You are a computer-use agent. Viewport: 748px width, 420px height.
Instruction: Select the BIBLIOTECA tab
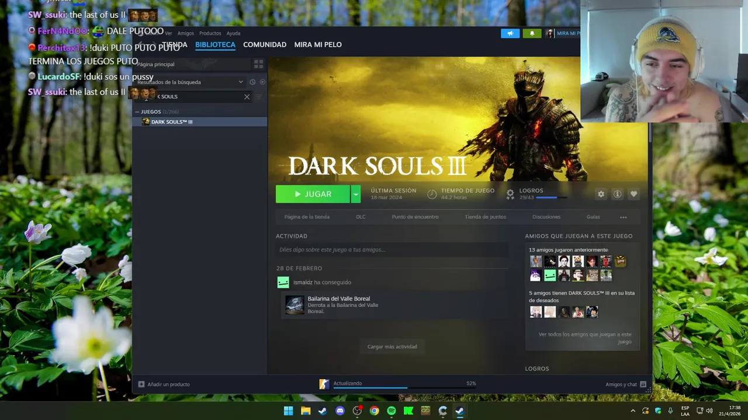215,45
